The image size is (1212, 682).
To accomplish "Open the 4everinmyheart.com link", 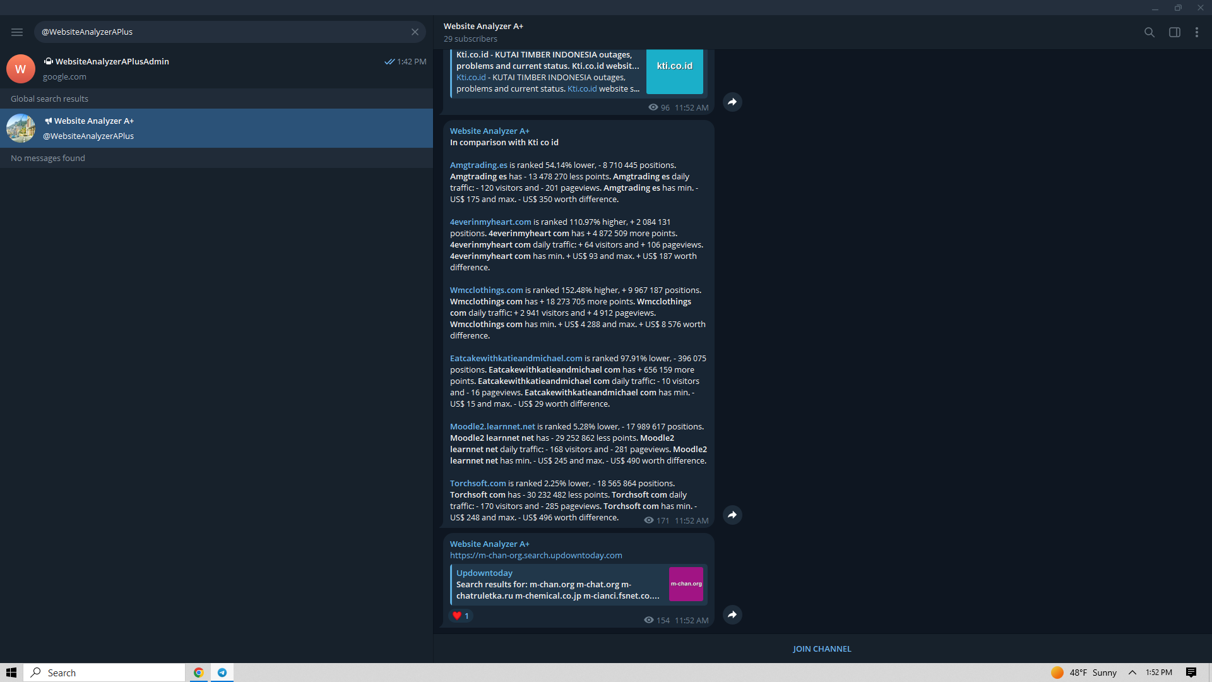I will pos(490,222).
